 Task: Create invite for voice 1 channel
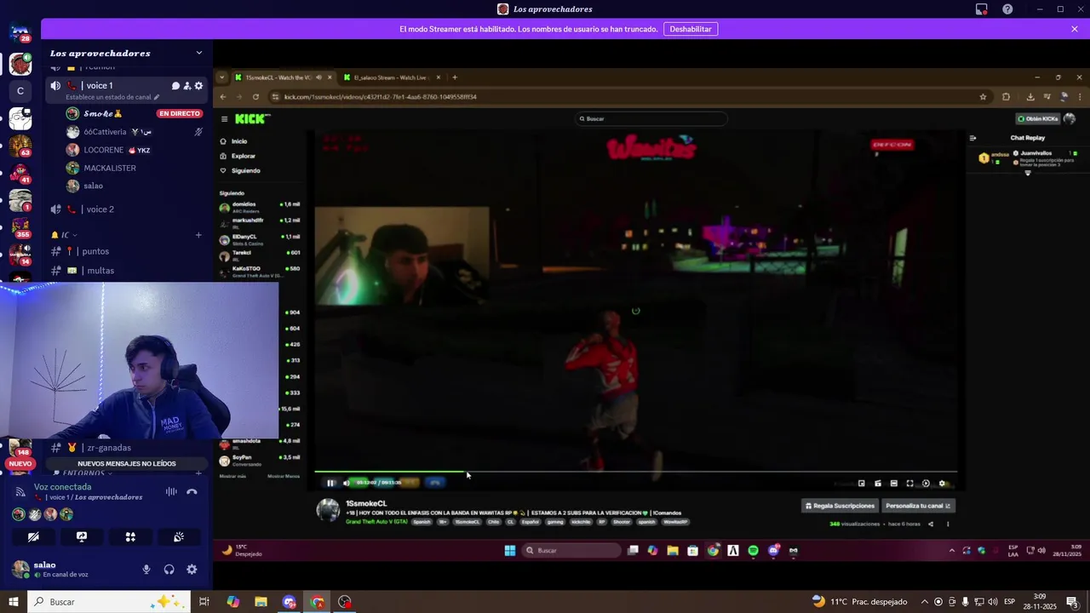pyautogui.click(x=187, y=86)
